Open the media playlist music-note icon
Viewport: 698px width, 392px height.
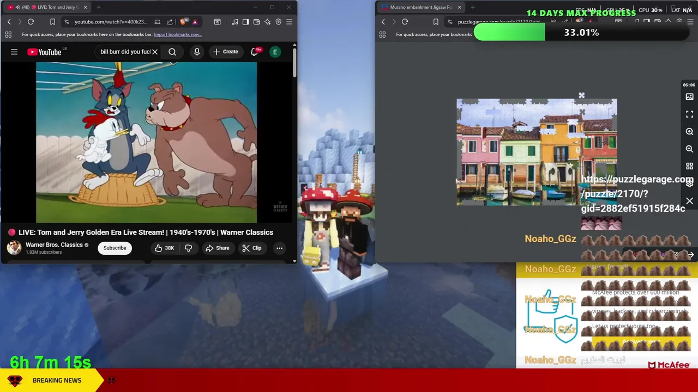click(x=234, y=22)
